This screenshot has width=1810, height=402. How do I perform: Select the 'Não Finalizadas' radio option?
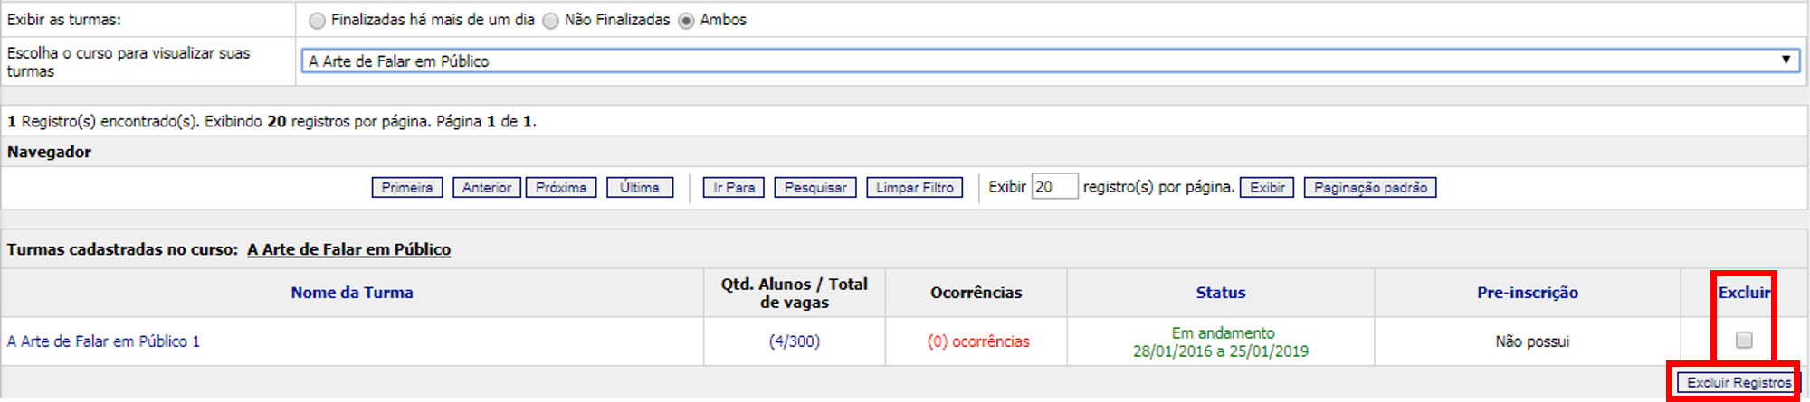(550, 21)
